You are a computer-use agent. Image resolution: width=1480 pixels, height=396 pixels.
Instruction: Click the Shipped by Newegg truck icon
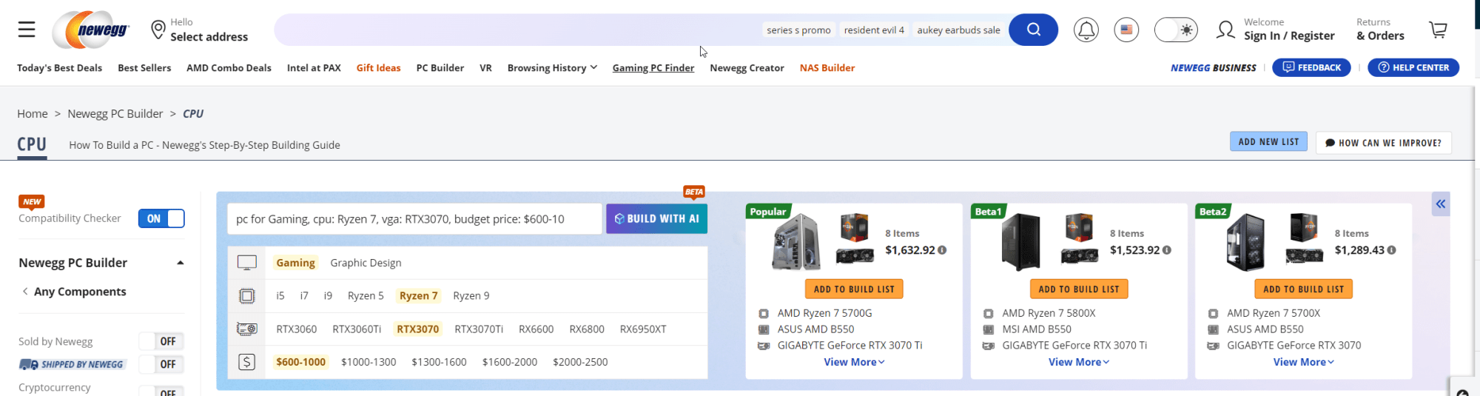pyautogui.click(x=29, y=364)
